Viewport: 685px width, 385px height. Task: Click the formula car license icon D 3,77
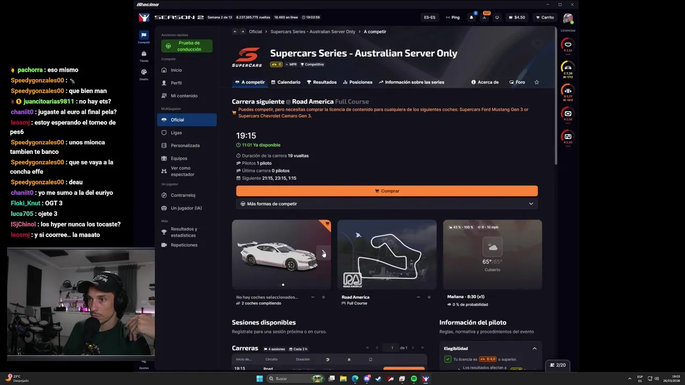[568, 91]
